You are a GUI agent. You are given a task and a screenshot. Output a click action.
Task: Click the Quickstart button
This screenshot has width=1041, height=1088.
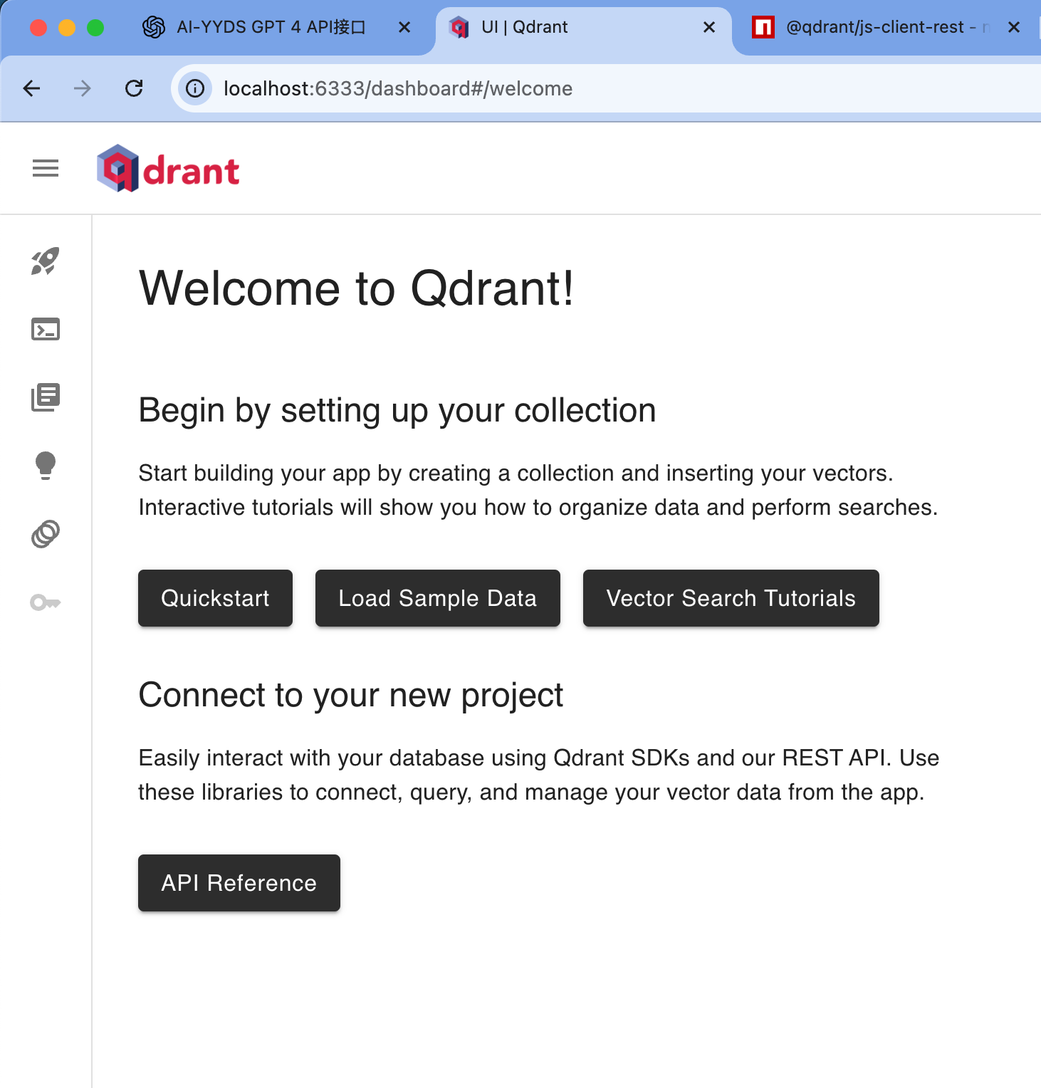coord(215,598)
